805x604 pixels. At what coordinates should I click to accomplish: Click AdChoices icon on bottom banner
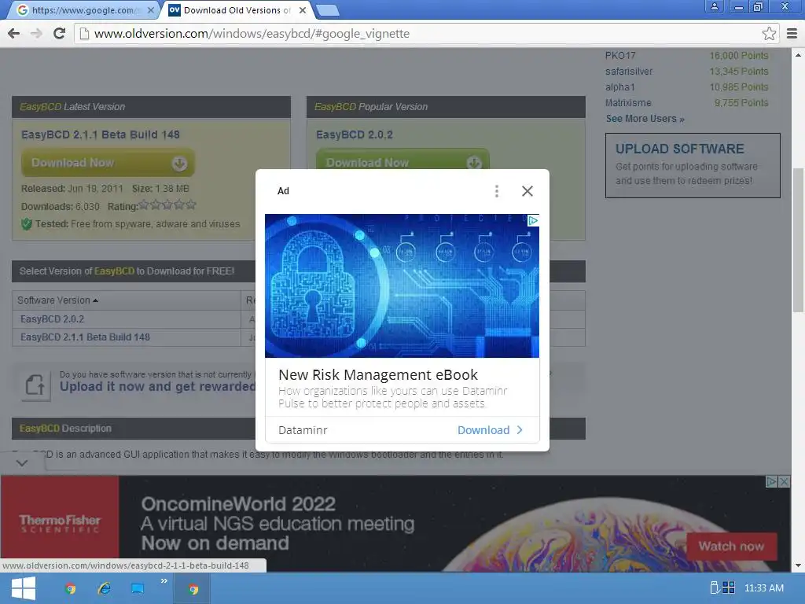pyautogui.click(x=772, y=482)
